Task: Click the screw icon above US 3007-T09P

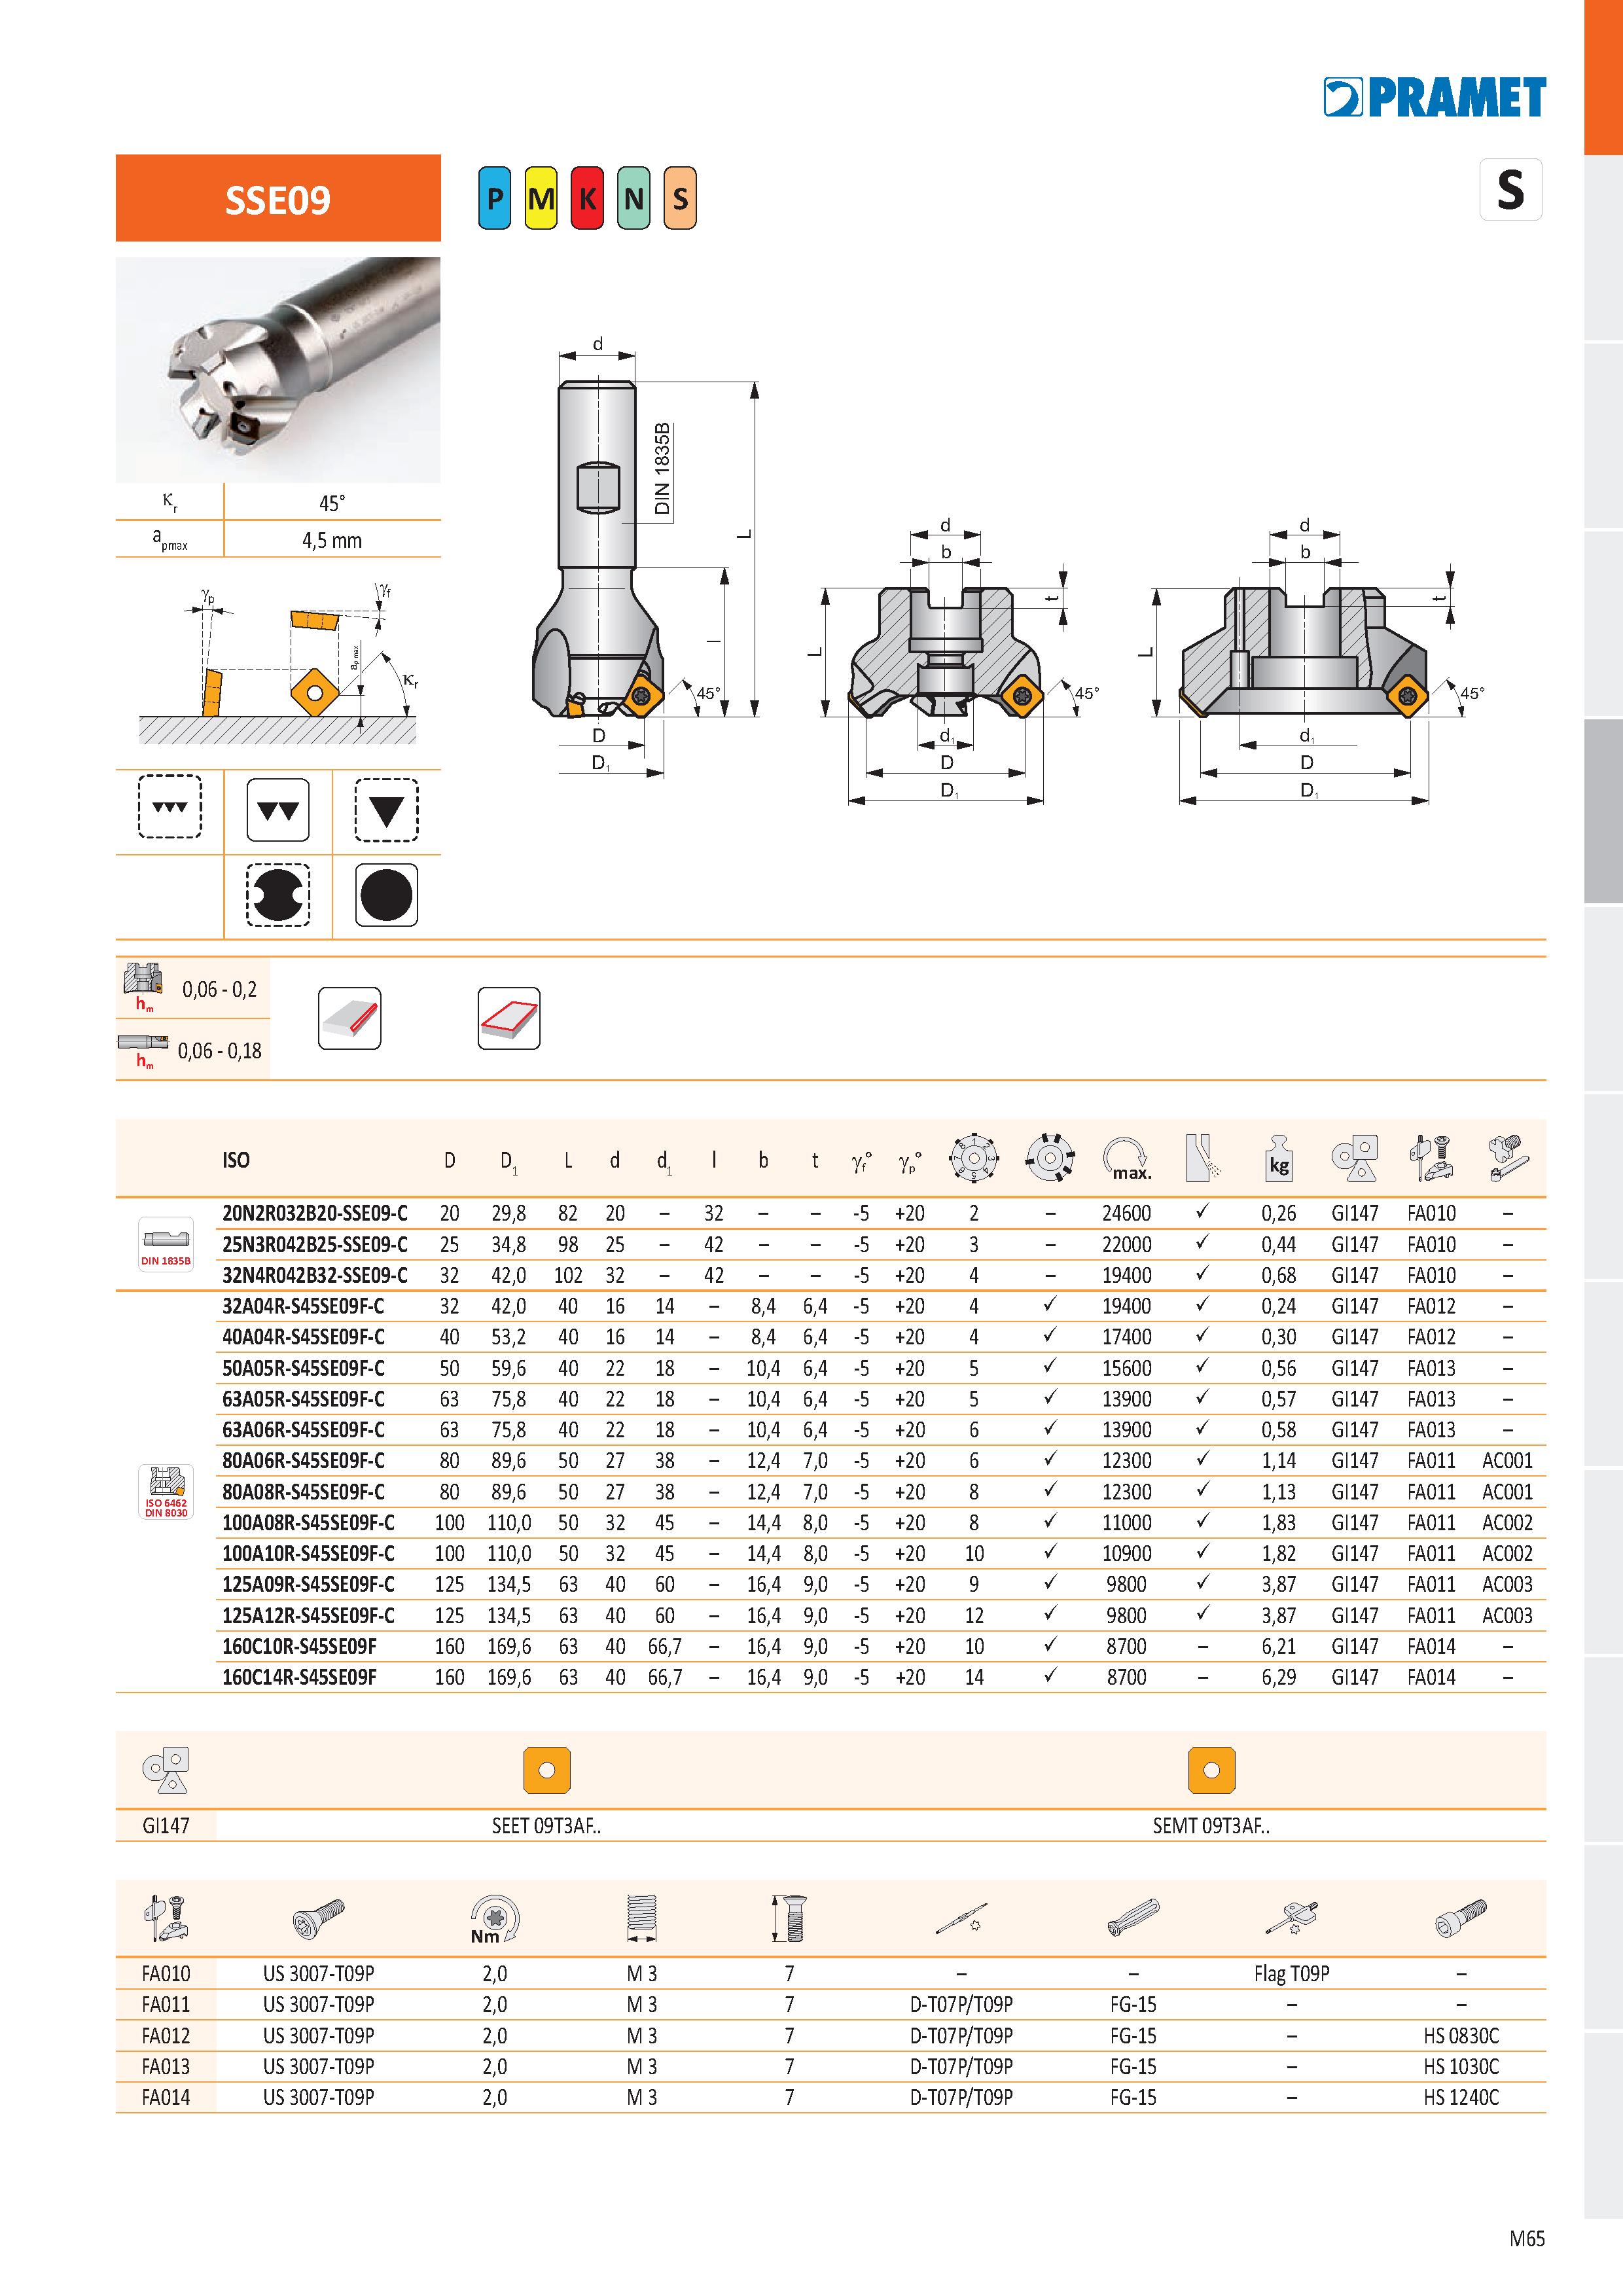Action: [319, 1919]
